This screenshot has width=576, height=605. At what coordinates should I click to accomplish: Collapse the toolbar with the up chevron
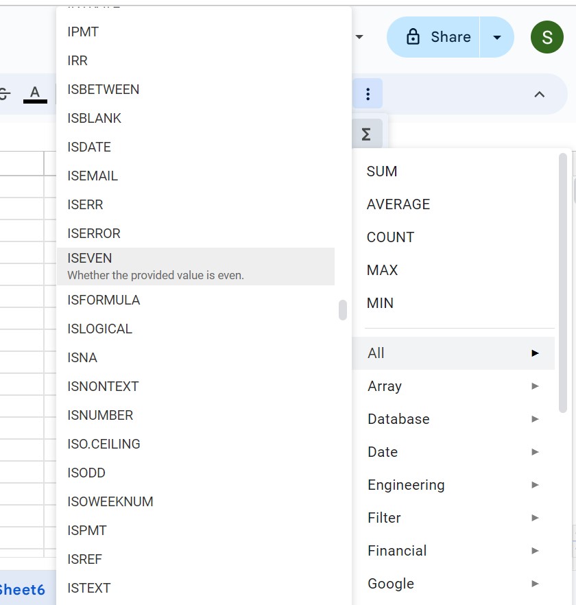pyautogui.click(x=540, y=95)
